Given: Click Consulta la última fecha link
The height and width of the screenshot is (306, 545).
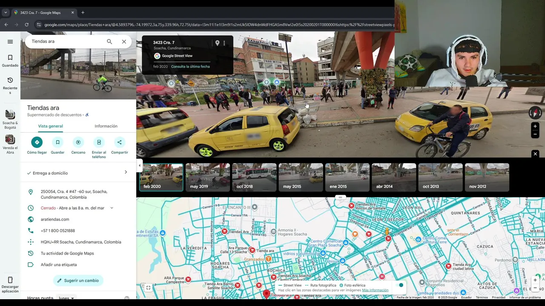Looking at the screenshot, I should pos(190,66).
